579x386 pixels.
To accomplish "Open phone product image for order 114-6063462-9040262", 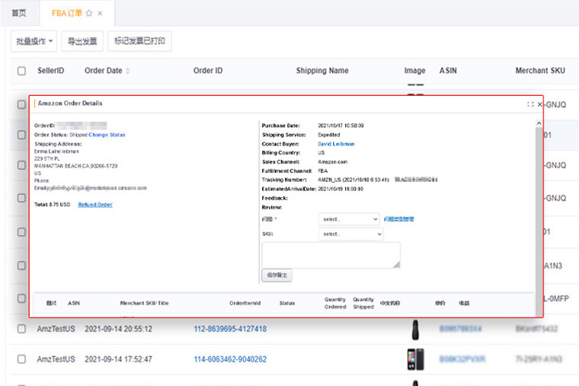I will (414, 359).
